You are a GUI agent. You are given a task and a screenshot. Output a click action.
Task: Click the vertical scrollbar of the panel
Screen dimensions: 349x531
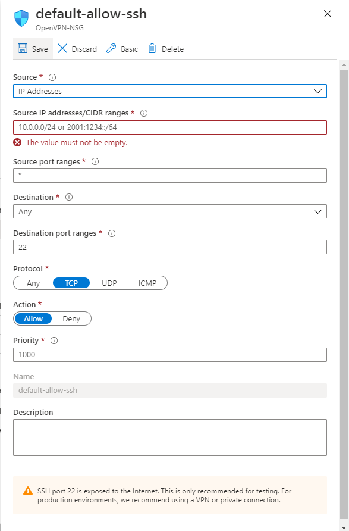point(344,294)
